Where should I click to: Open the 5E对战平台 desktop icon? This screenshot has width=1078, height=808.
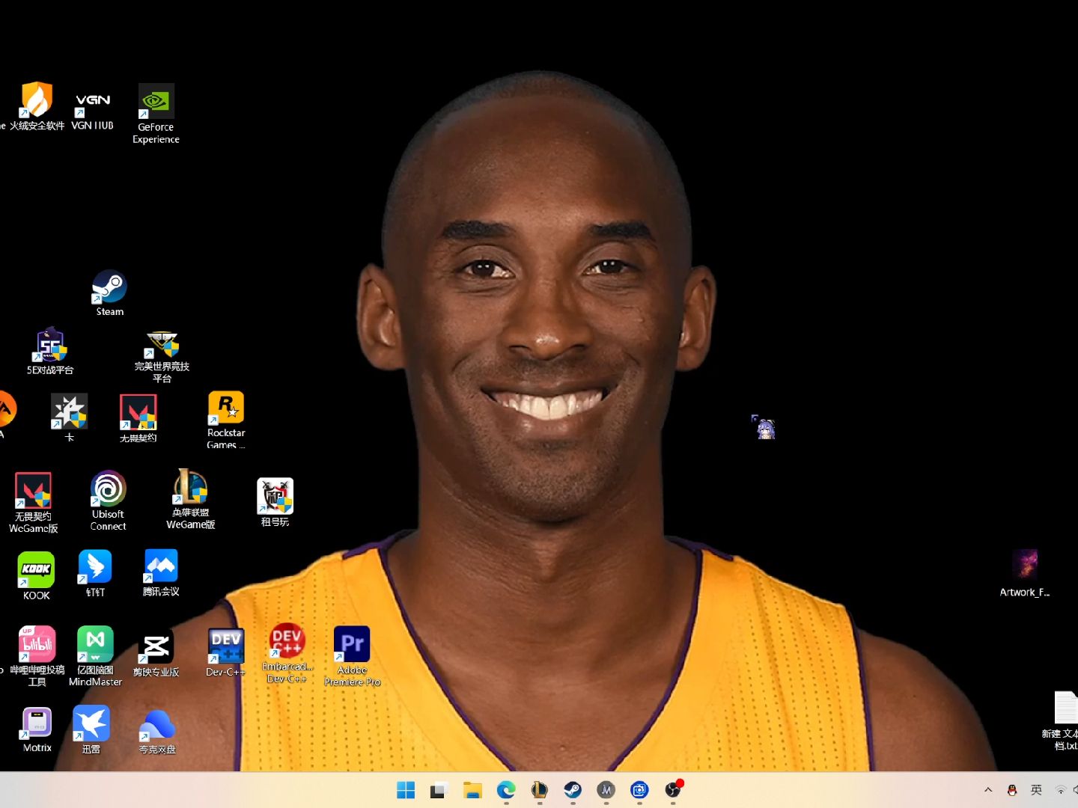(x=50, y=351)
